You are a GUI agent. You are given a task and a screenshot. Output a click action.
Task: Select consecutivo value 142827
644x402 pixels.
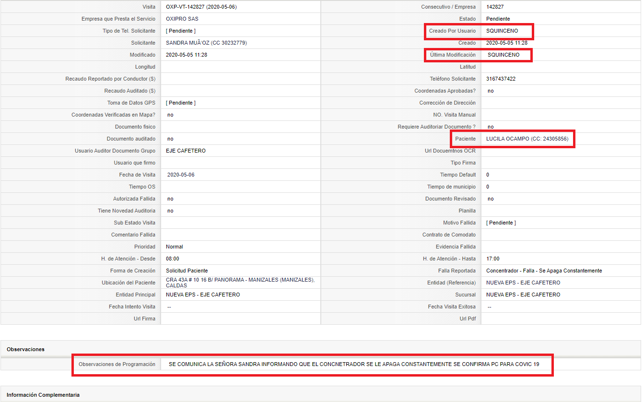pyautogui.click(x=495, y=7)
